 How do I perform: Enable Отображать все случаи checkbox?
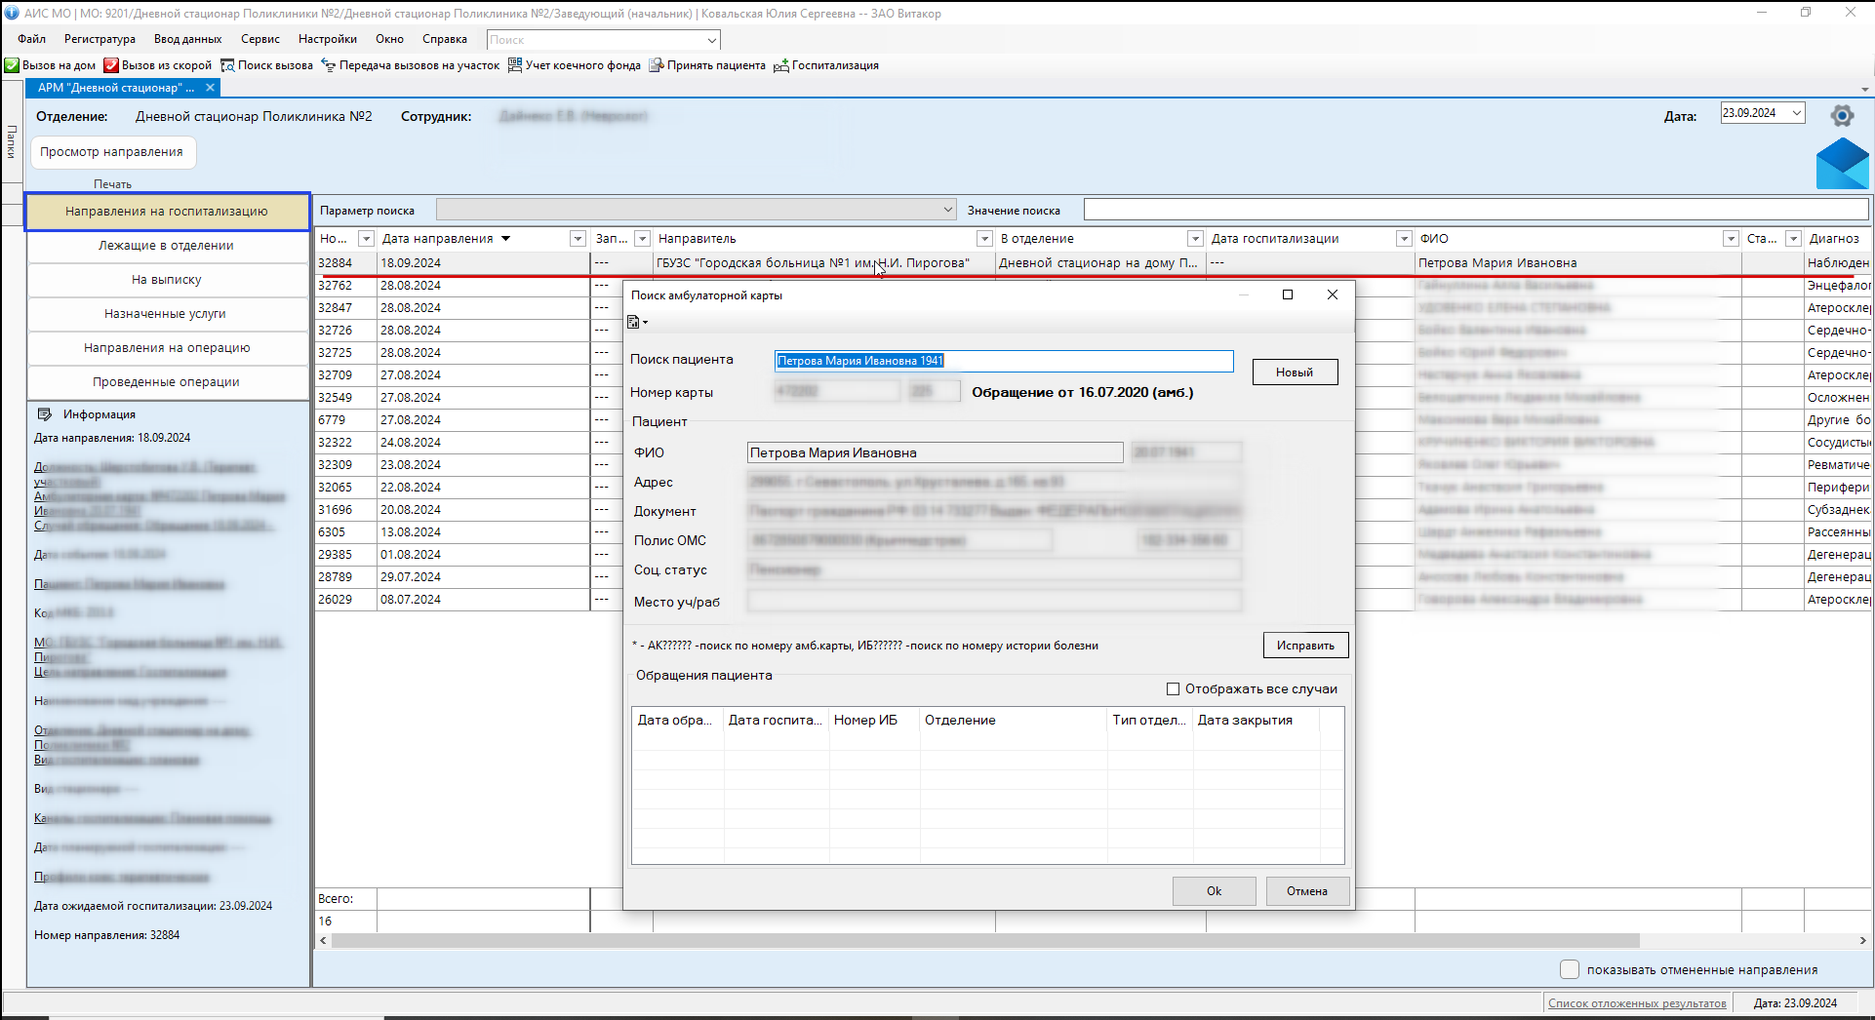click(1174, 689)
